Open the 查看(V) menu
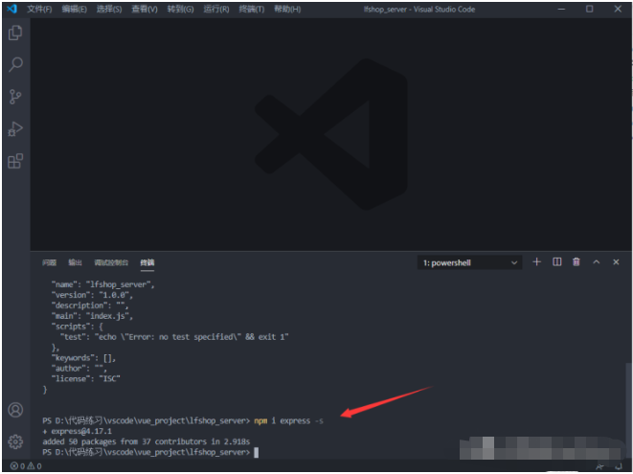This screenshot has width=633, height=474. pyautogui.click(x=145, y=9)
